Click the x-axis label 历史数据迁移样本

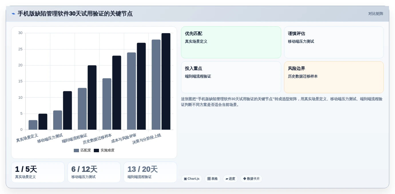click(97, 139)
